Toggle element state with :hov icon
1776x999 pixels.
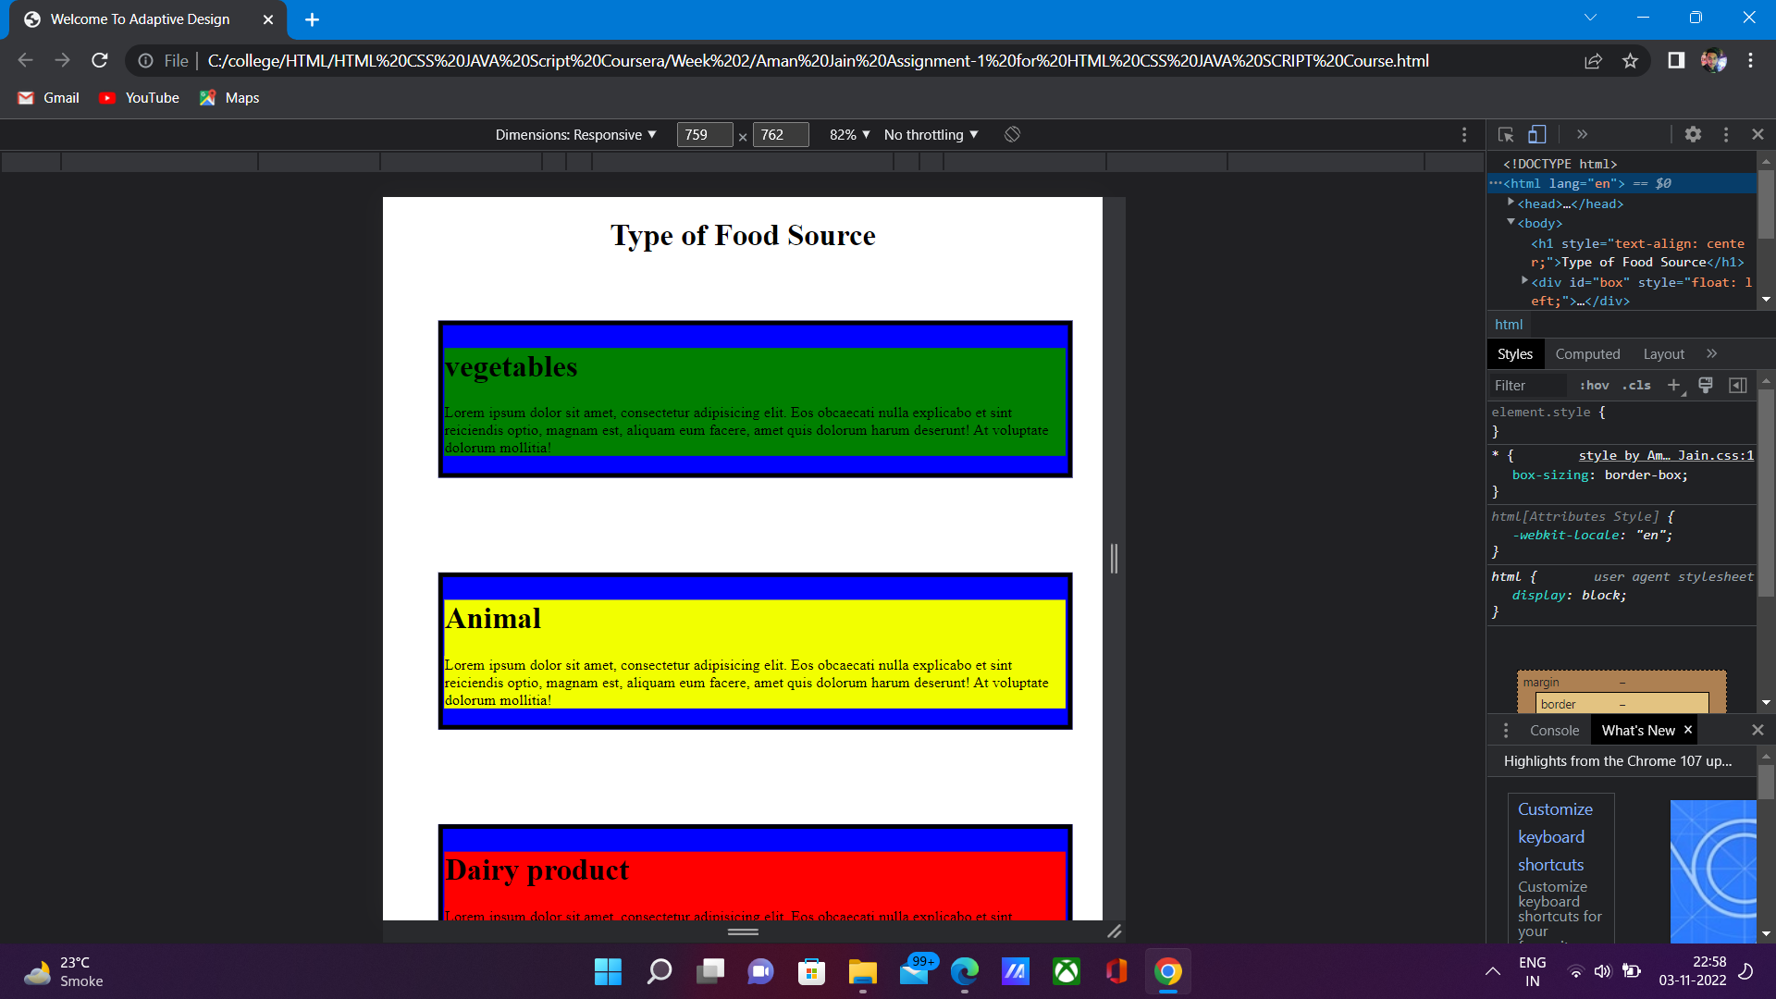1594,386
